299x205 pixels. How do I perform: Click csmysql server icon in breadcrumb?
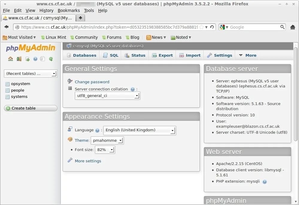(69, 46)
